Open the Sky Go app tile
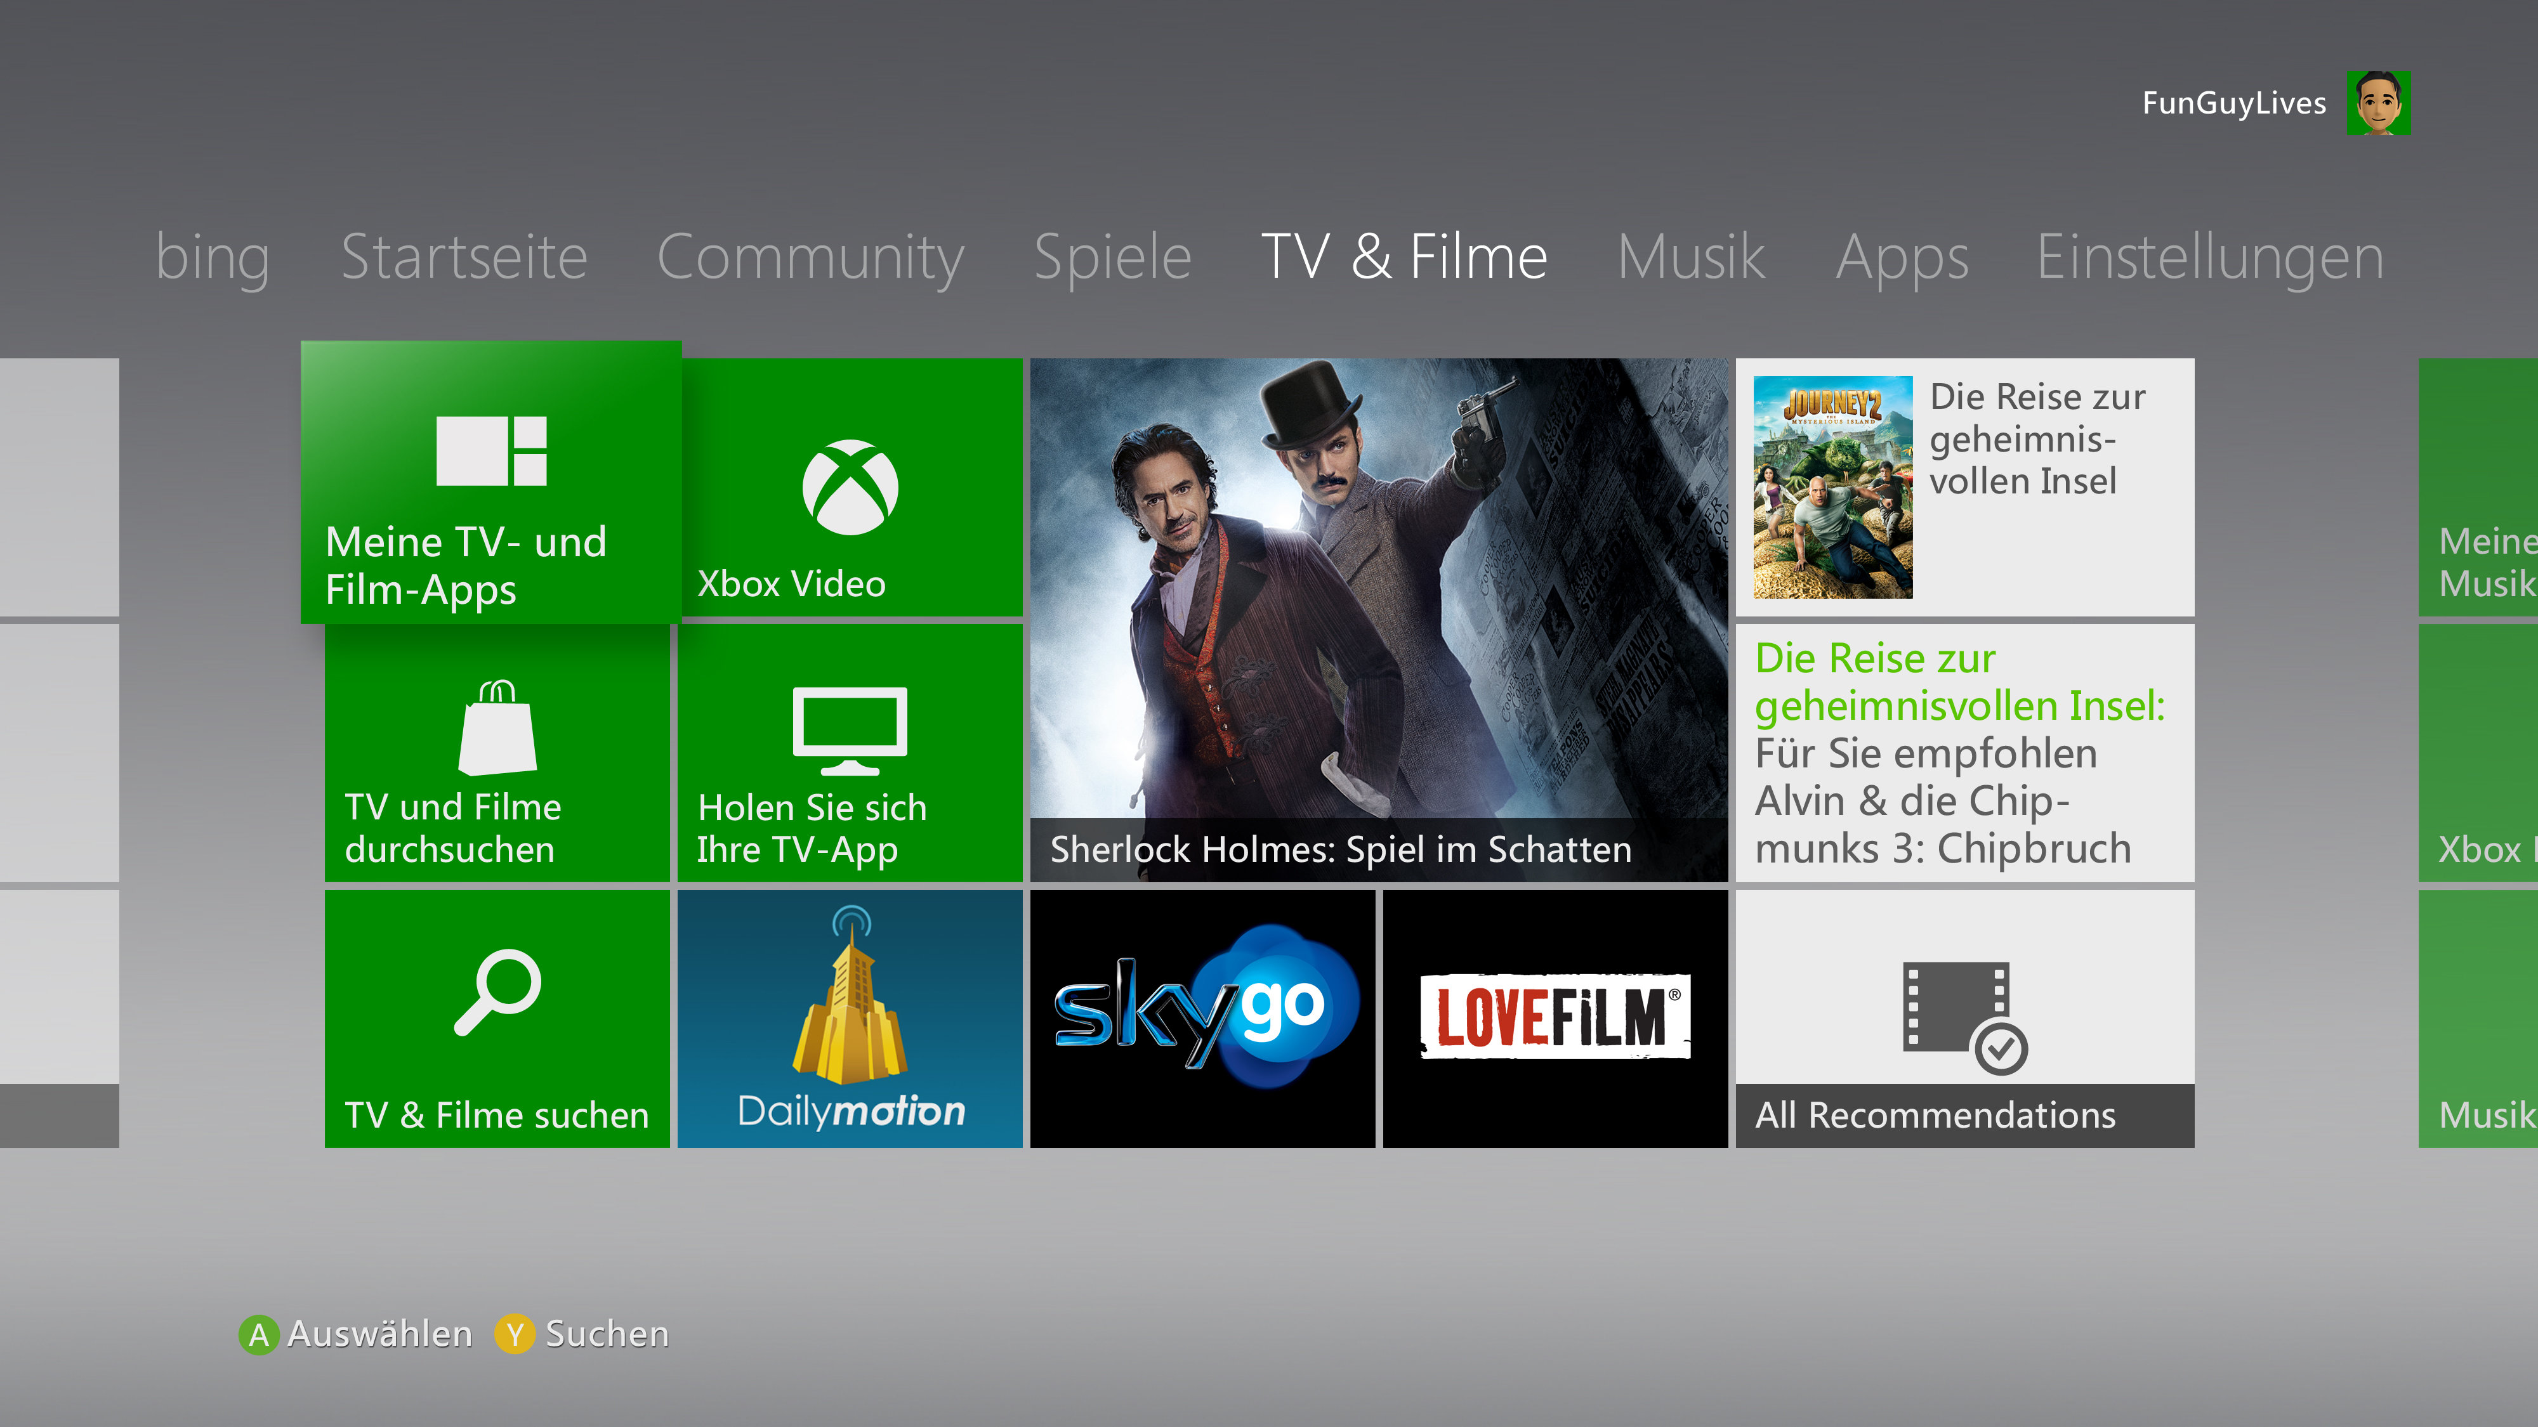Screen dimensions: 2538x1427 point(1202,1019)
